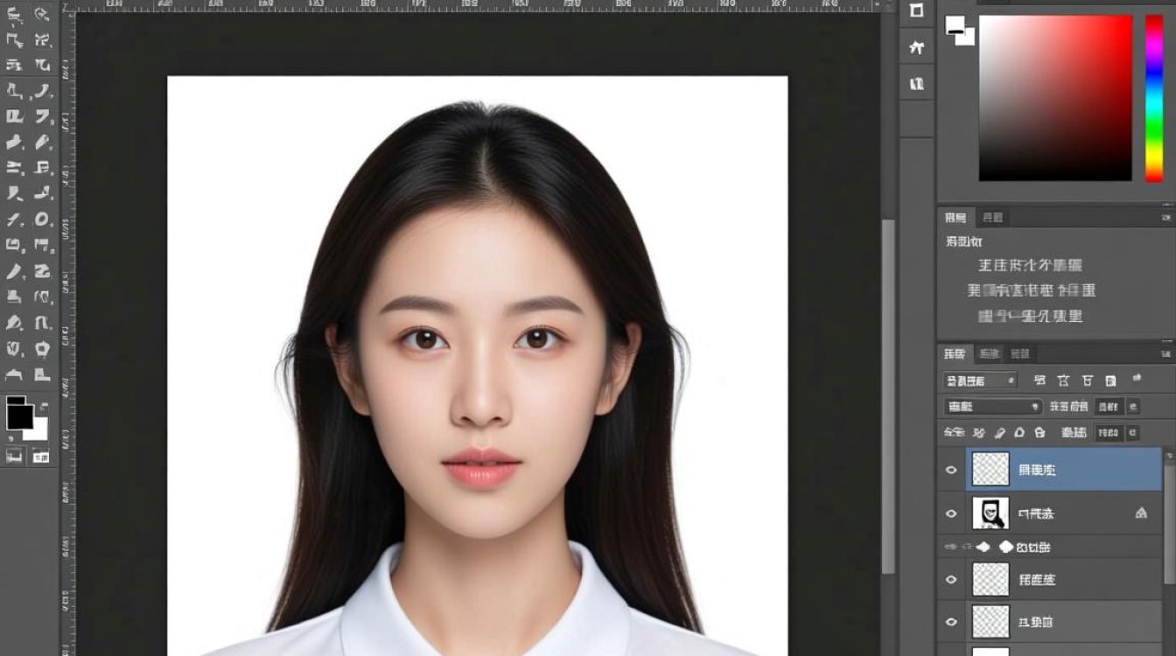
Task: Click the topmost panel icon in the right sidebar strip
Action: (916, 11)
